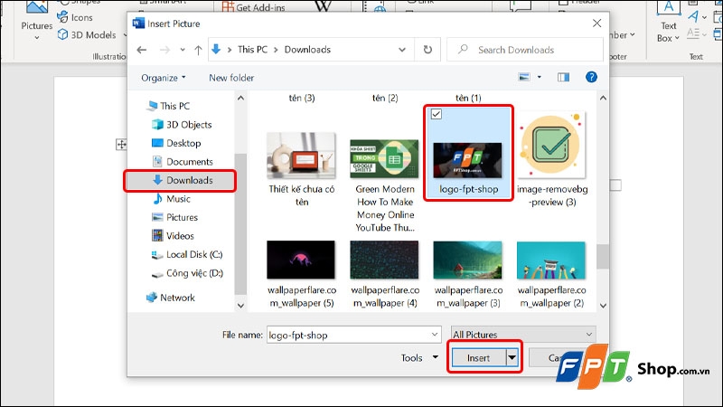Click the Insert button

point(478,358)
